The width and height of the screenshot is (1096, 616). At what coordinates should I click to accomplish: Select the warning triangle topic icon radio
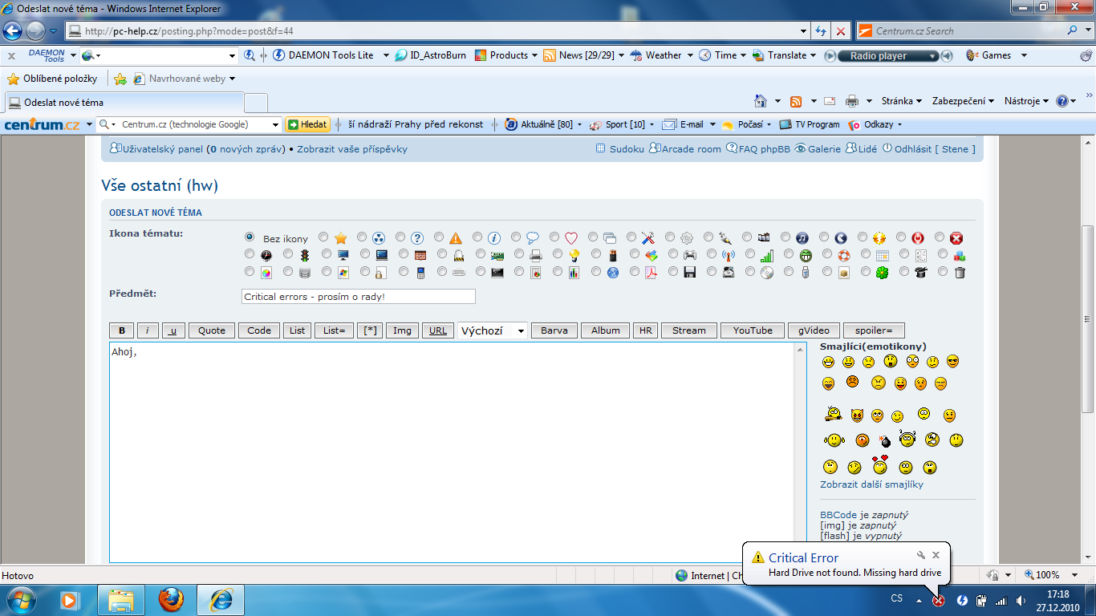tap(439, 237)
